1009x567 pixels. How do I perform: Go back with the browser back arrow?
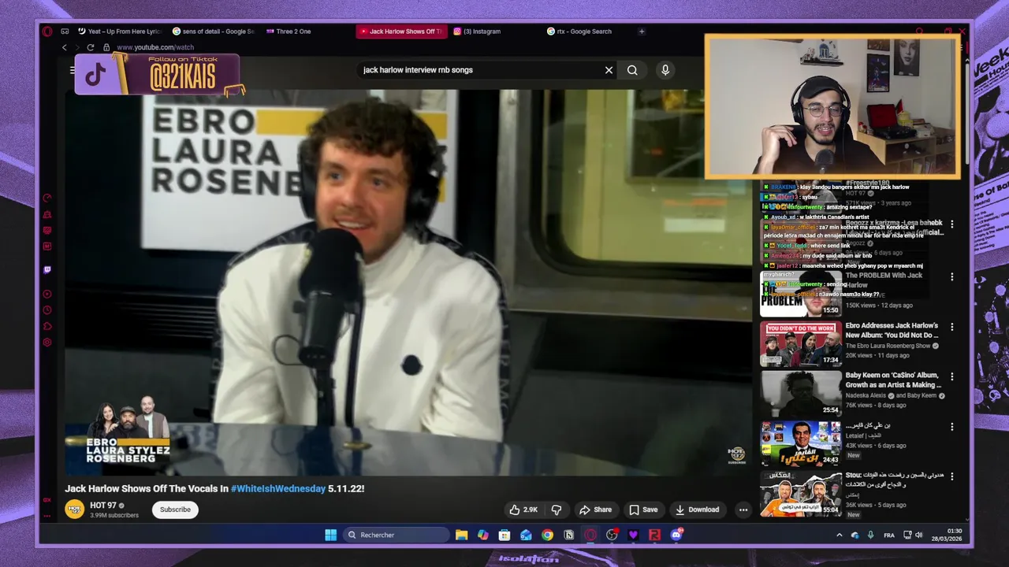(65, 47)
